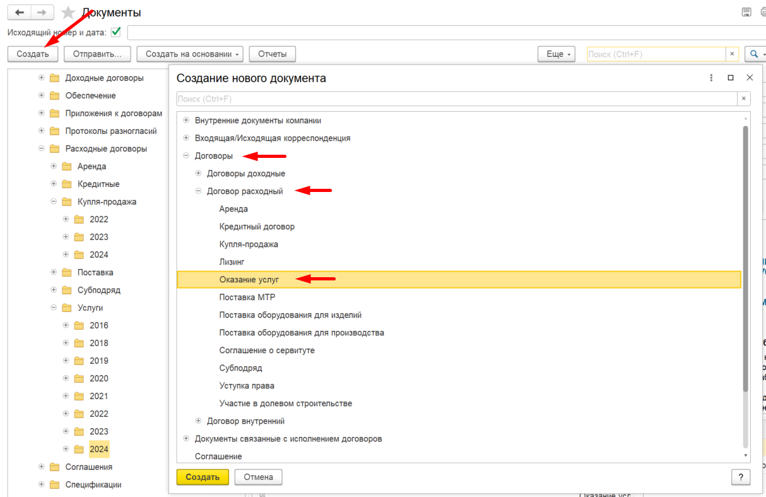766x497 pixels.
Task: Click the yellow Создать button in the dialog
Action: [x=203, y=477]
